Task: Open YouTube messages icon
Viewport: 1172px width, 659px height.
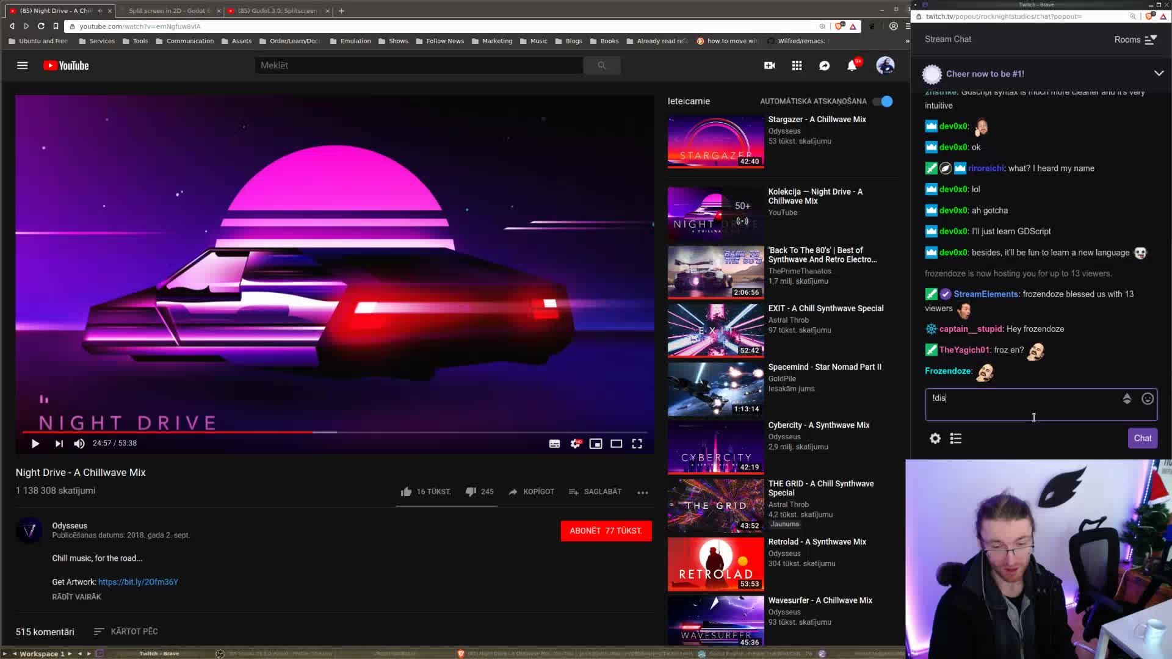Action: (x=825, y=65)
